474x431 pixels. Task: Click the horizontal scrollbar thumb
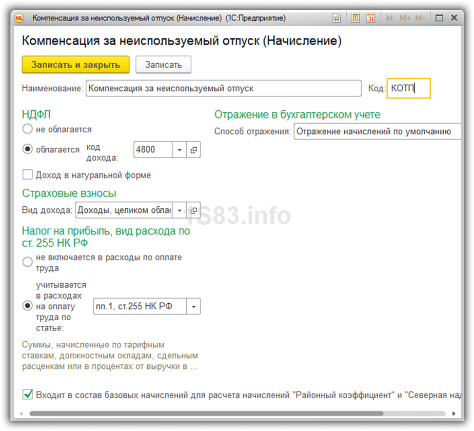point(206,414)
